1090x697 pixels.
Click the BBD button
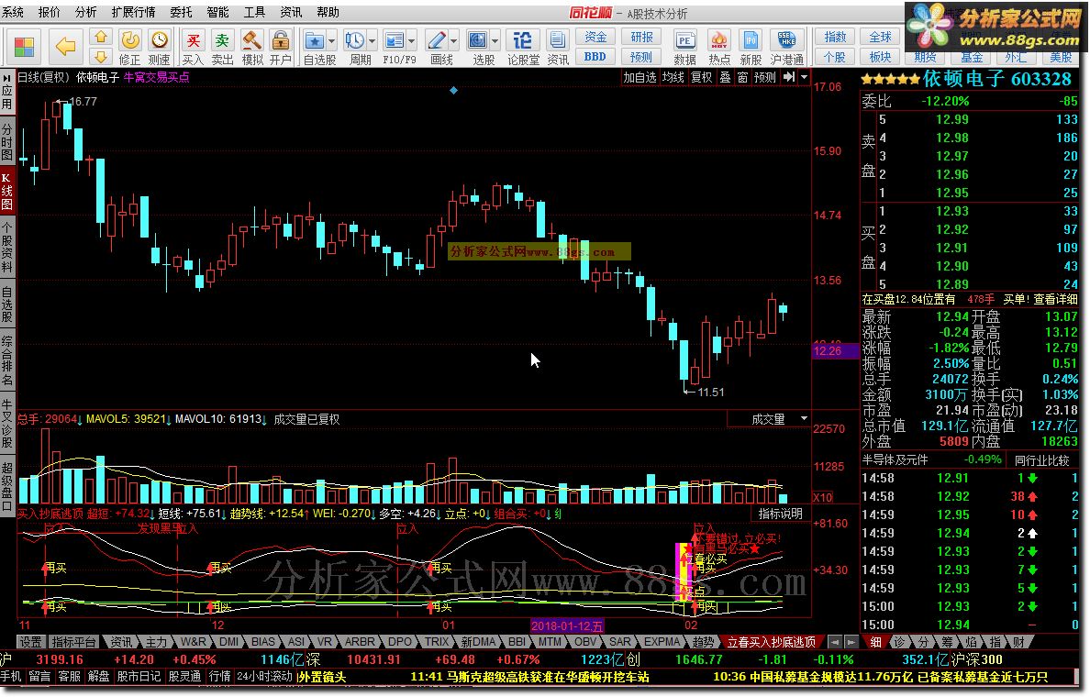pyautogui.click(x=595, y=56)
